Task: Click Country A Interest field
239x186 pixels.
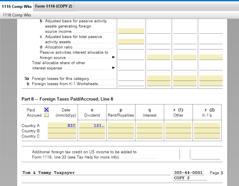Action: pyautogui.click(x=149, y=125)
